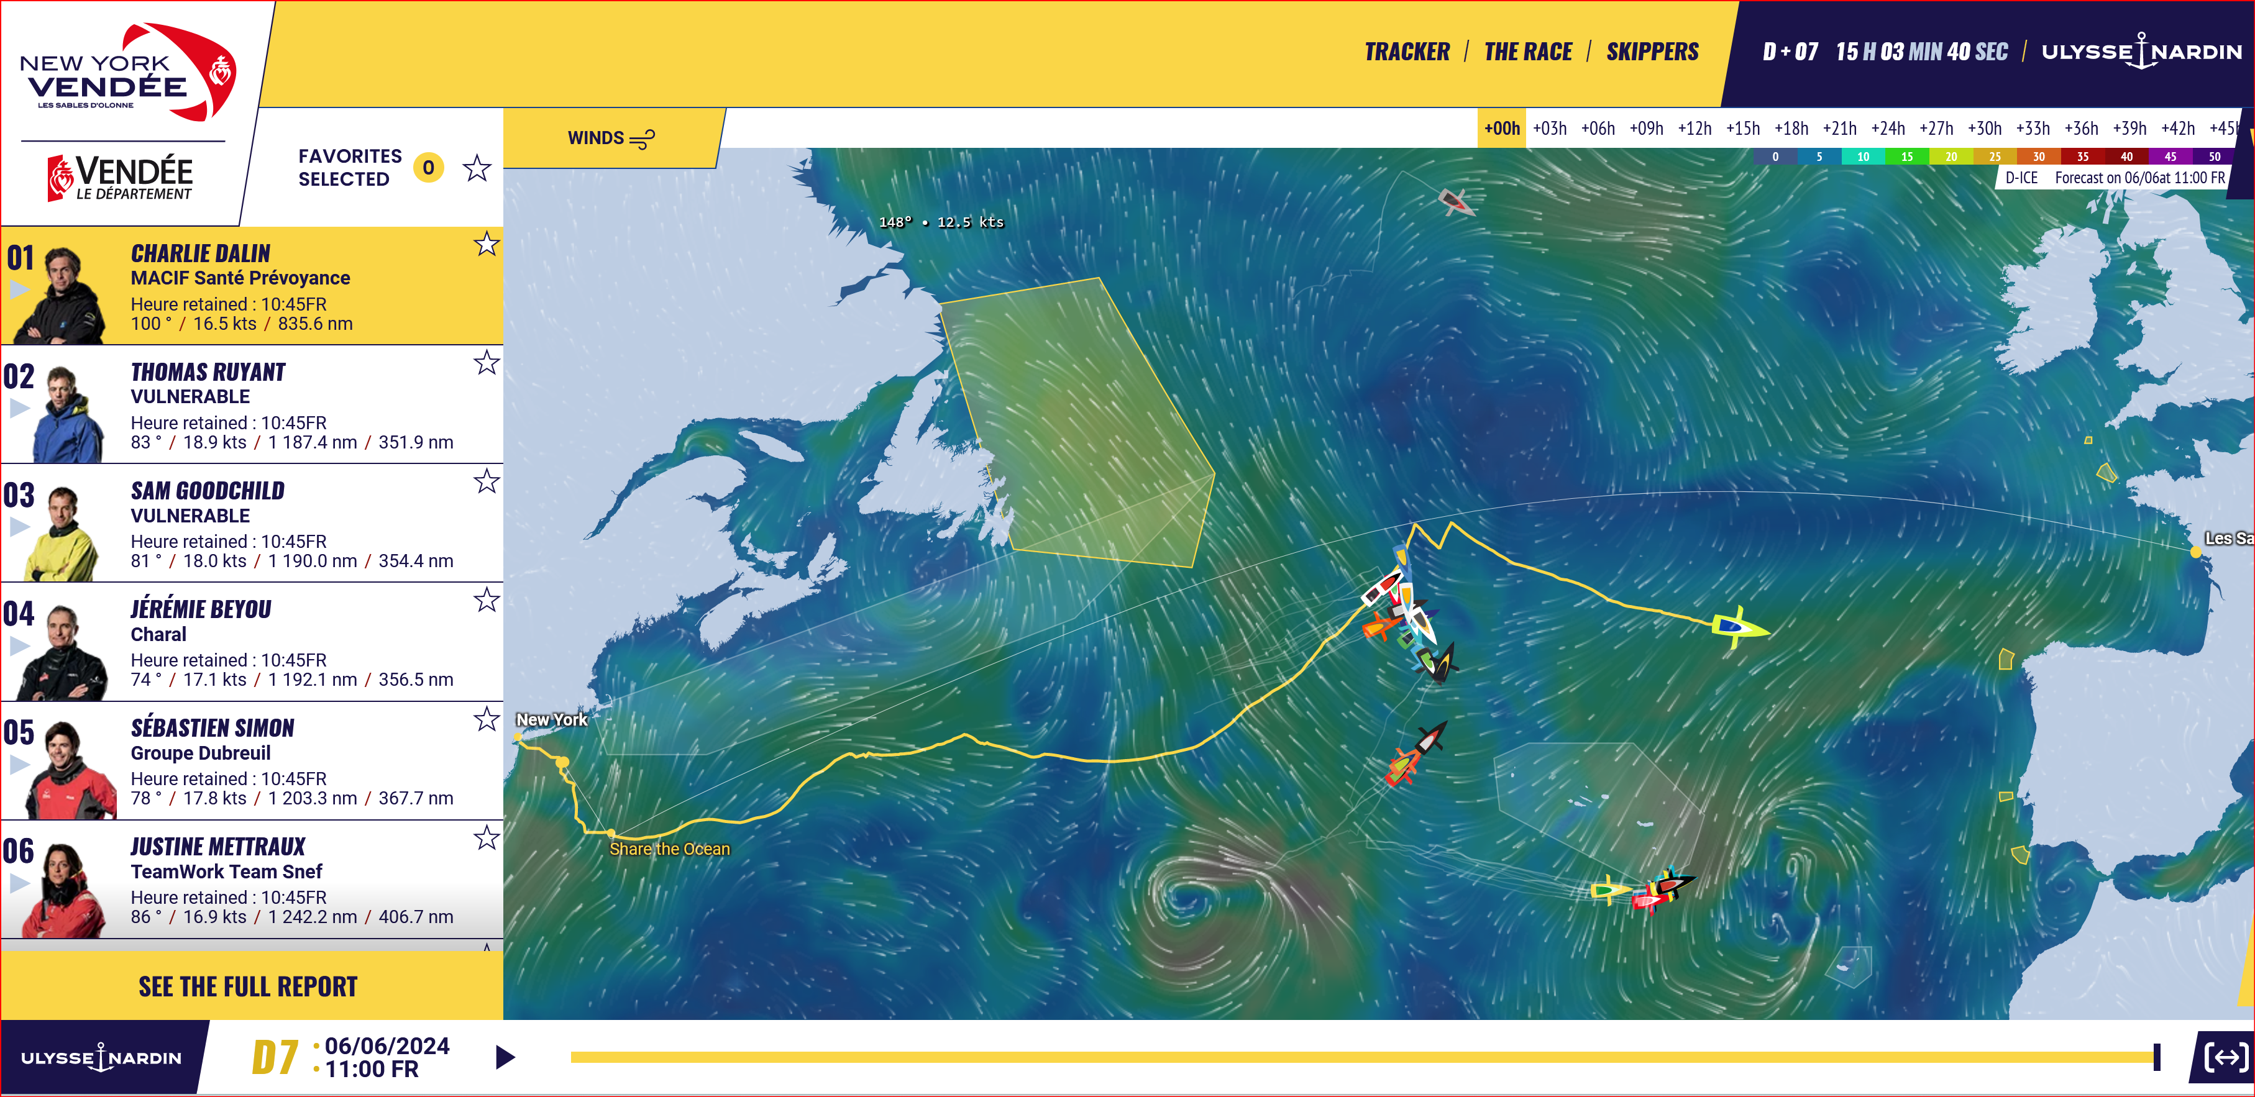Select the +00h forecast tab

1501,129
